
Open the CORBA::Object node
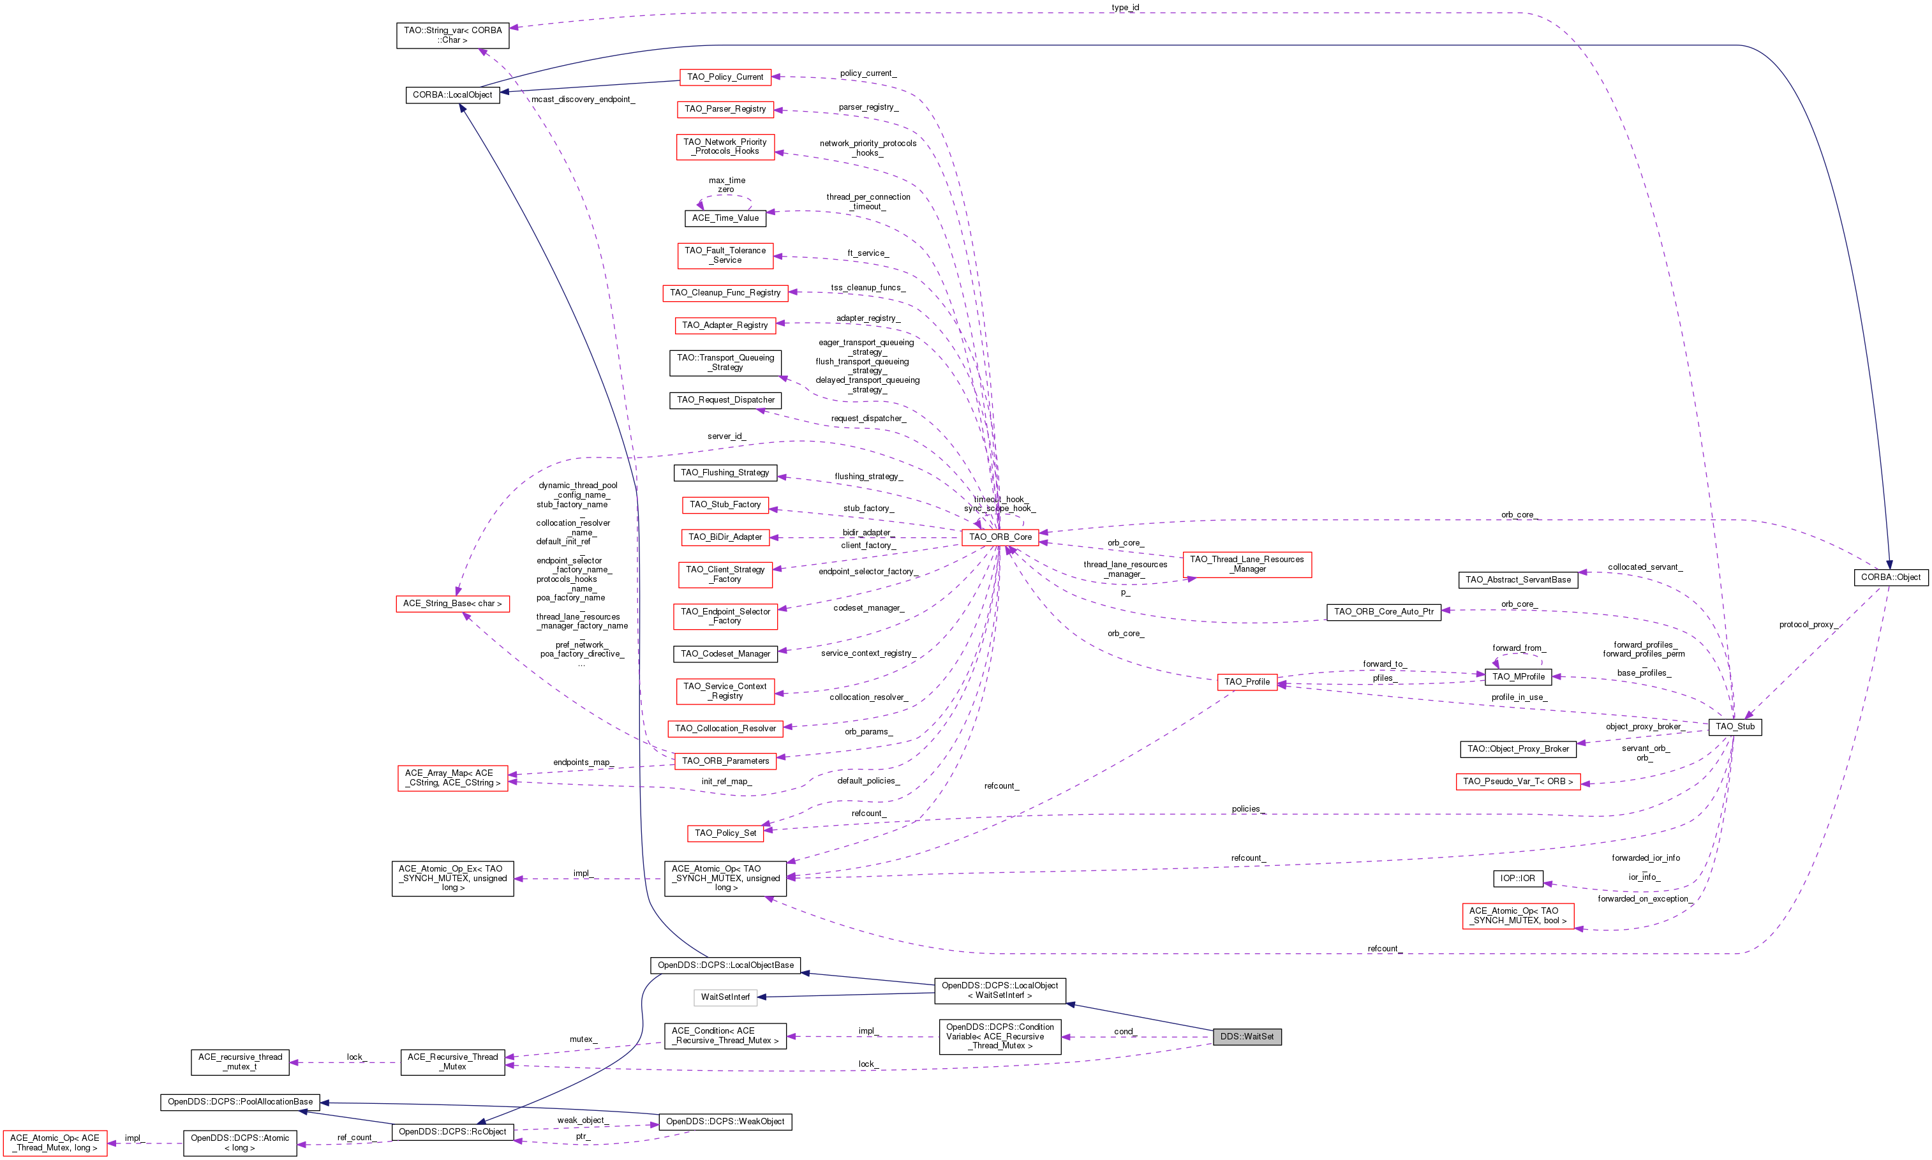[1890, 577]
